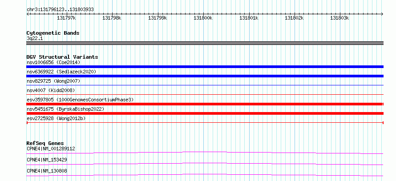Open variant esv3597805 (1000GenomesConsortiumPhase3) label
396x181 pixels.
(80, 100)
